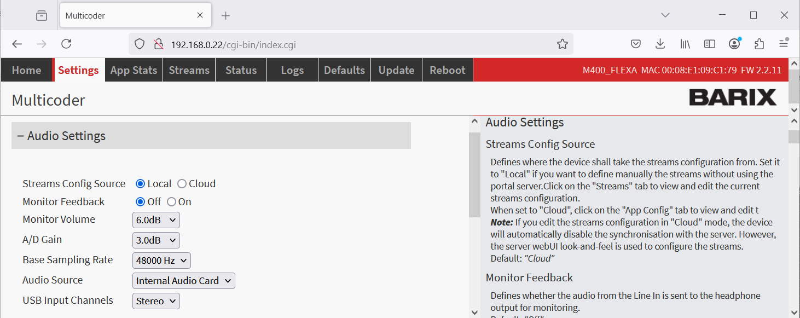Open the Audio Source dropdown
Viewport: 800px width, 318px height.
(x=183, y=281)
